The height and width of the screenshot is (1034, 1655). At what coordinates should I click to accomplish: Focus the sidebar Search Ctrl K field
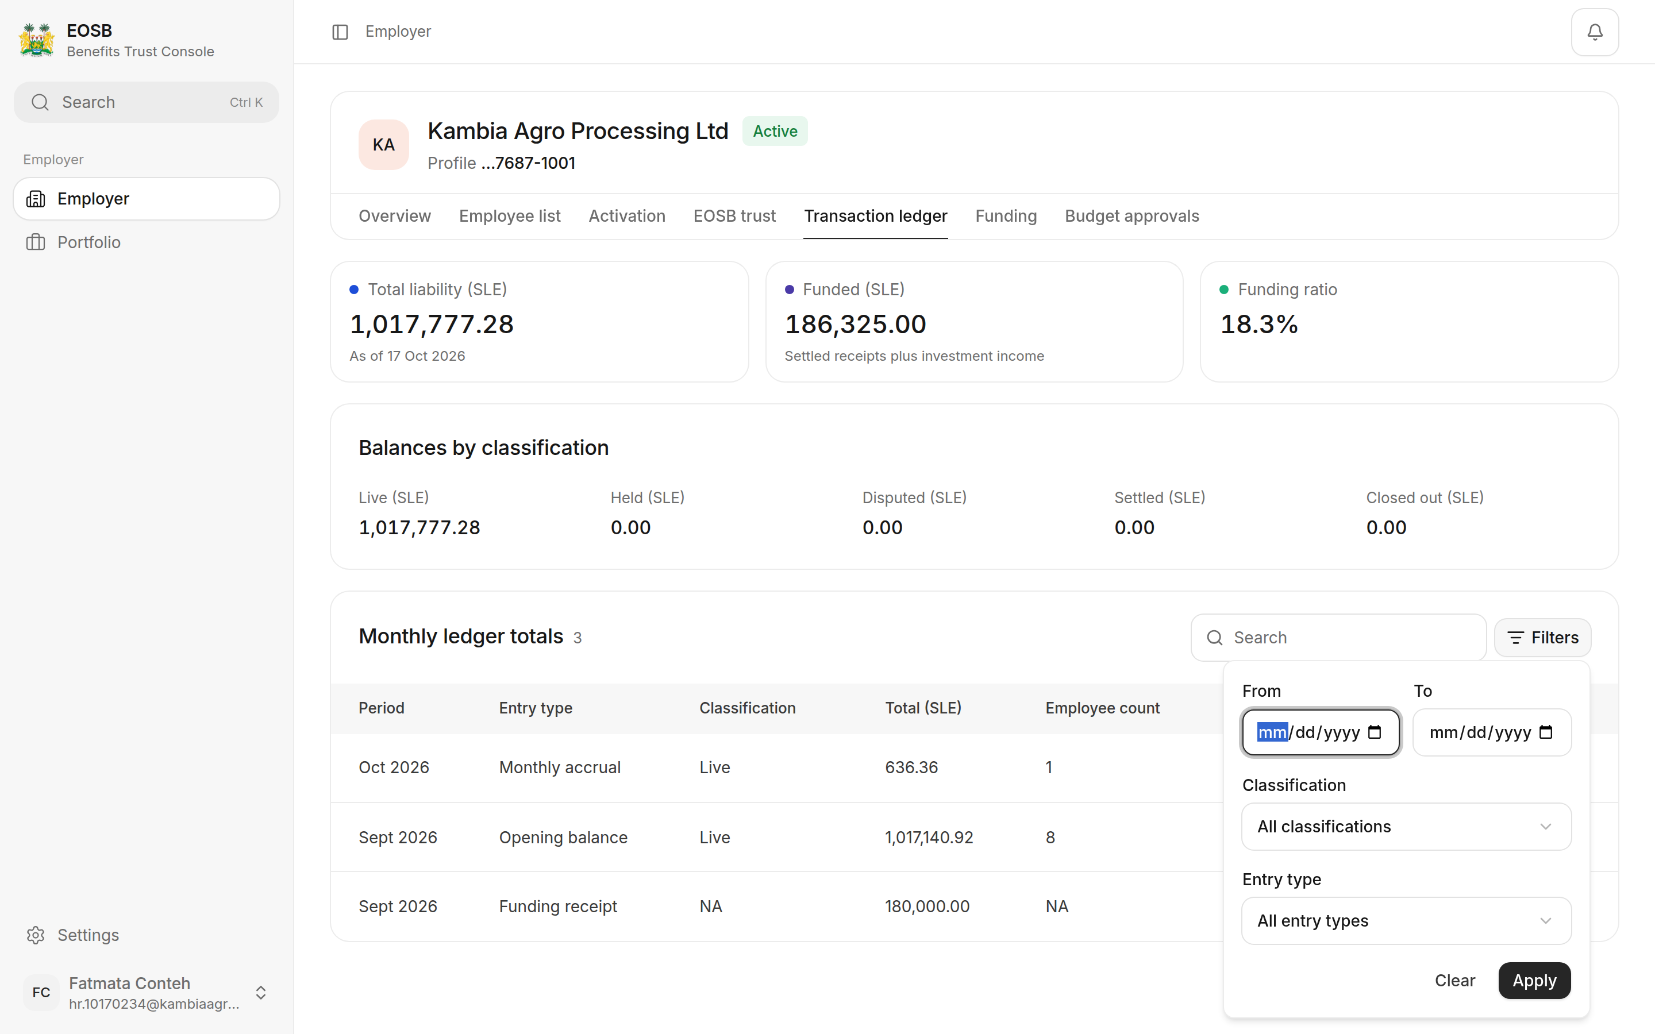tap(147, 103)
